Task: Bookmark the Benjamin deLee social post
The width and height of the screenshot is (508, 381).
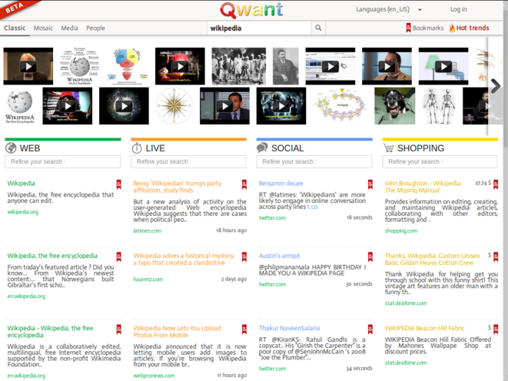Action: point(370,184)
